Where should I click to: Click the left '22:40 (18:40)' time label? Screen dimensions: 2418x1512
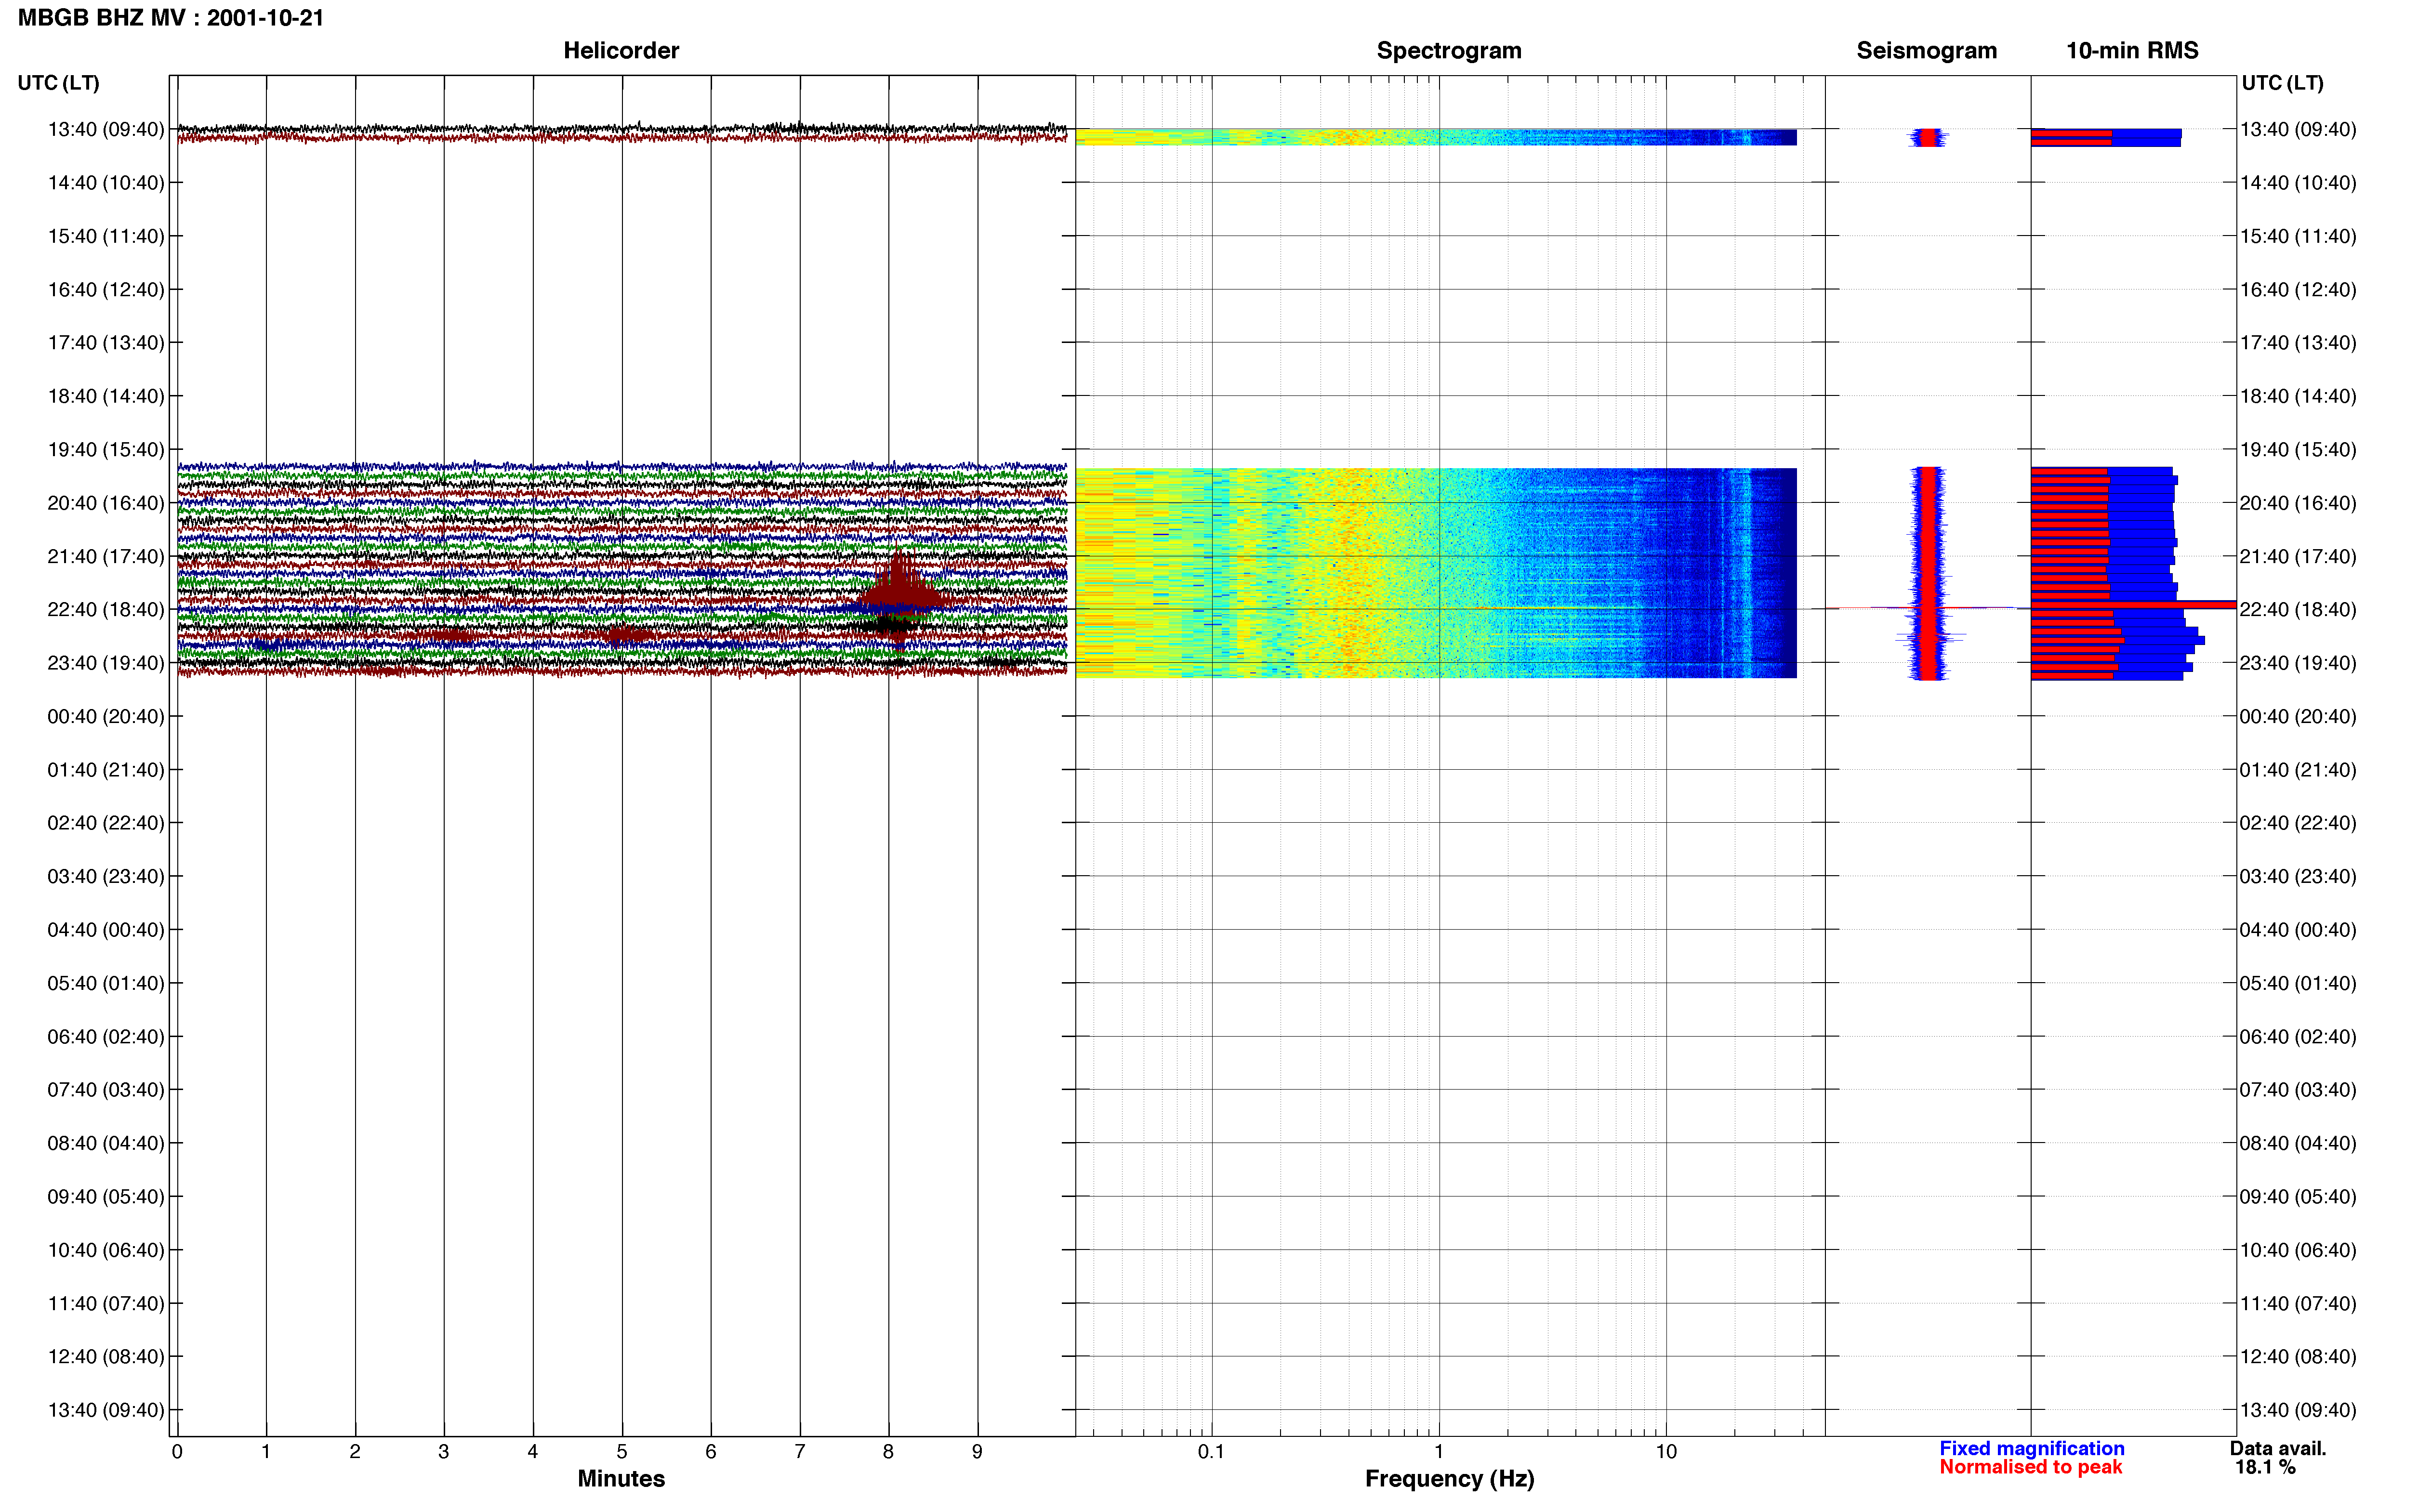pyautogui.click(x=106, y=609)
